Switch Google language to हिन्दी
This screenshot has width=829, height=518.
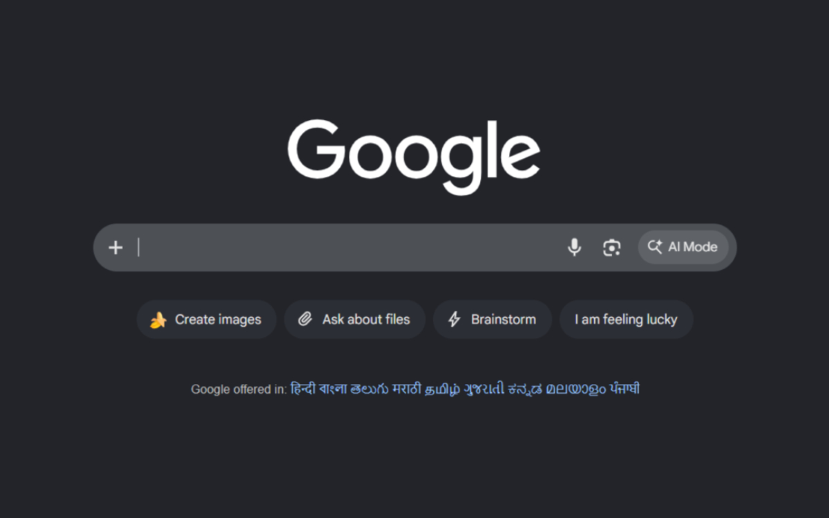tap(303, 389)
